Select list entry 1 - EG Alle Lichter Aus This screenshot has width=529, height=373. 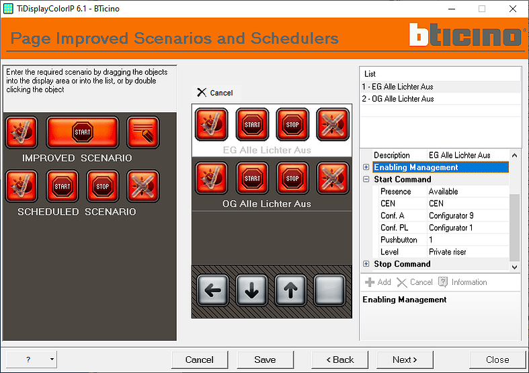440,87
